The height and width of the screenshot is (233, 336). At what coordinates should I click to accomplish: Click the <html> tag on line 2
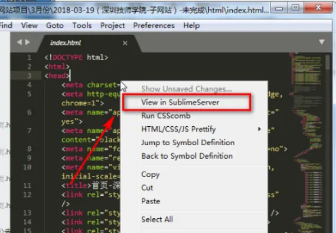click(x=57, y=67)
